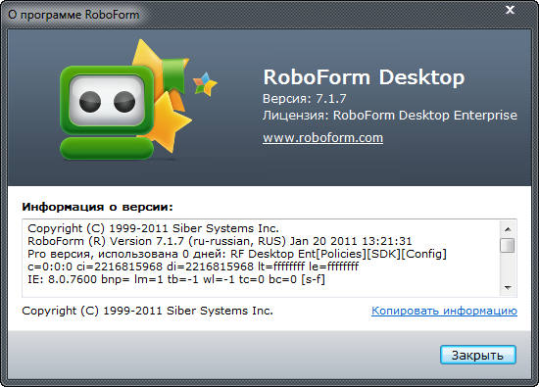Click the IE: 8.0.7600 line in textbox
Screen dimensions: 539x387
pyautogui.click(x=176, y=279)
